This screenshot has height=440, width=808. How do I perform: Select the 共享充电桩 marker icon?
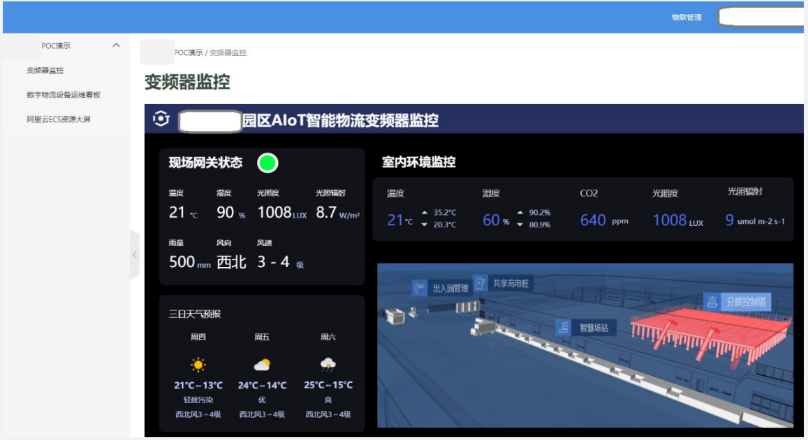coord(480,283)
